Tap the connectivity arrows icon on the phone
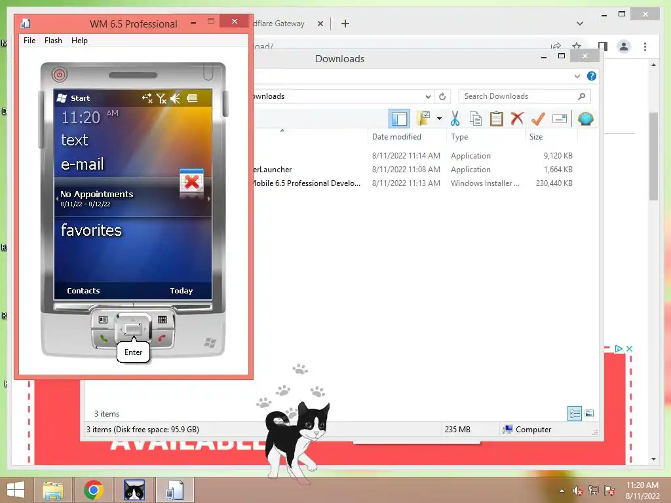Image resolution: width=671 pixels, height=503 pixels. click(x=147, y=98)
